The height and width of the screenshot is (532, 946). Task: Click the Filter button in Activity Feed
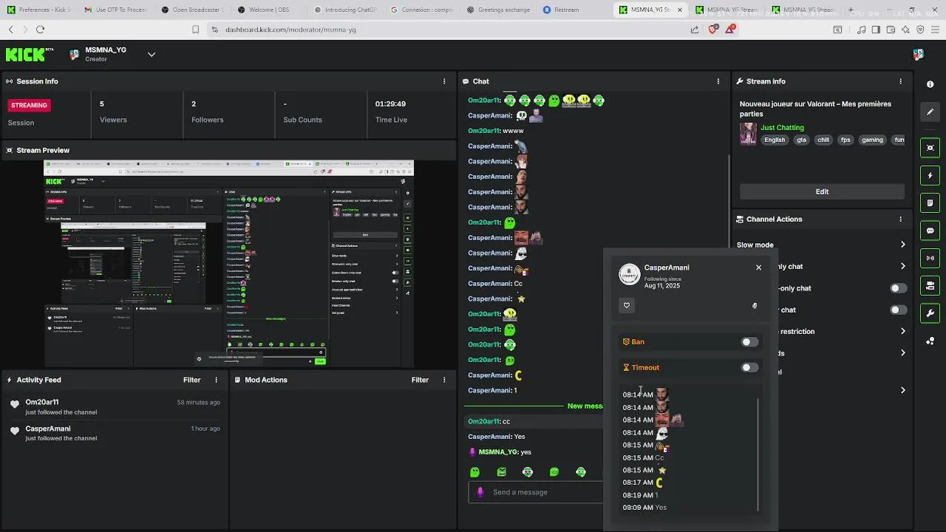pos(191,380)
